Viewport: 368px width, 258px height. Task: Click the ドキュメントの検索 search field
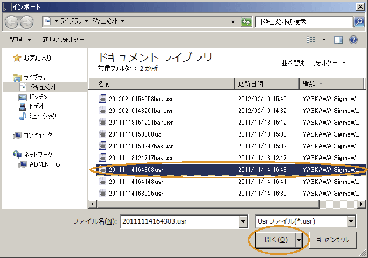(304, 22)
